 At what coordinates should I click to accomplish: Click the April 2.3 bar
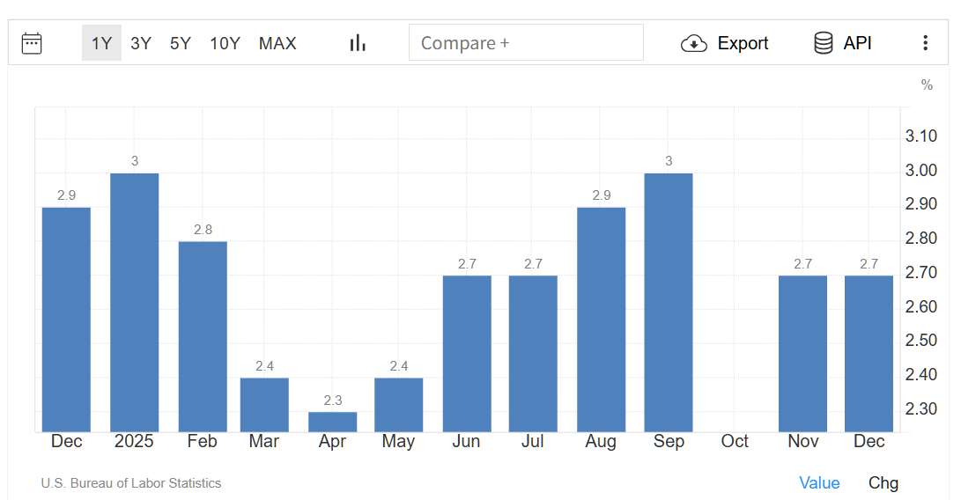pos(332,422)
